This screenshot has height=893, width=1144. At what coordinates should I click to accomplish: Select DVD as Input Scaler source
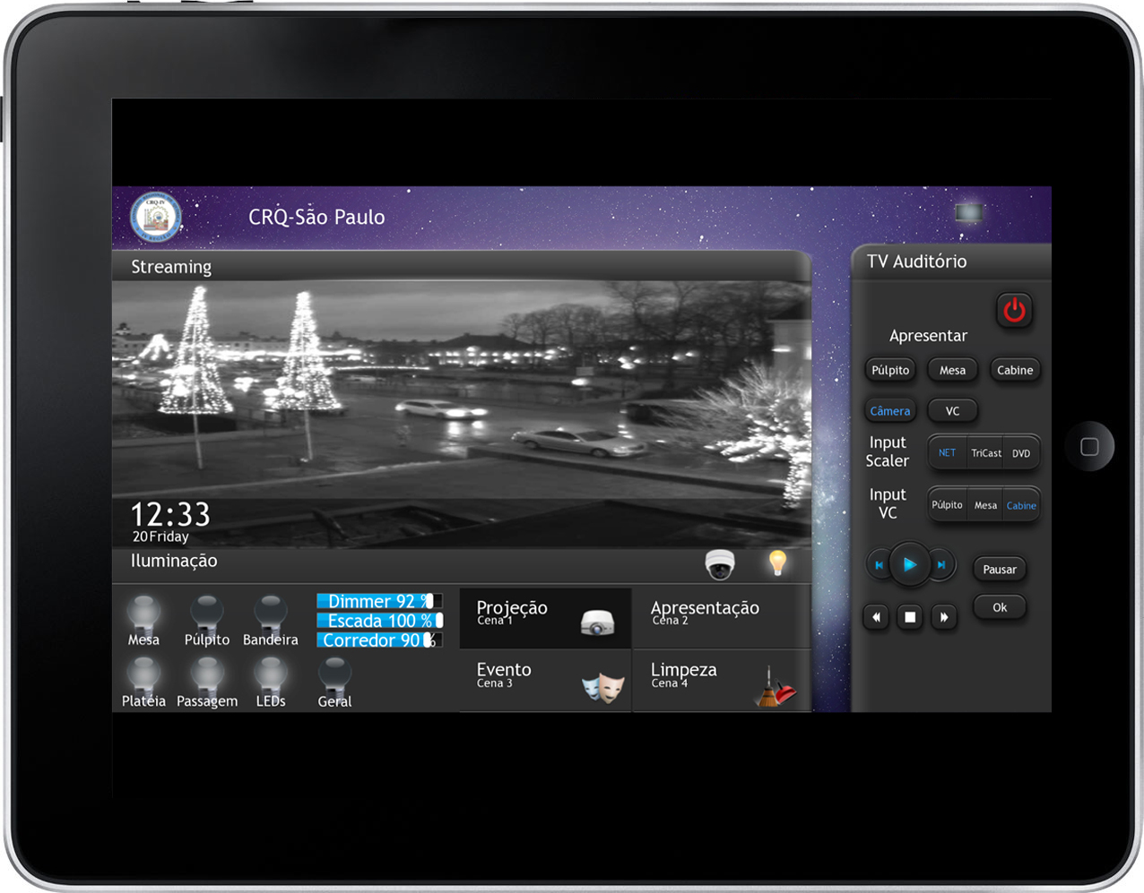[x=1021, y=453]
